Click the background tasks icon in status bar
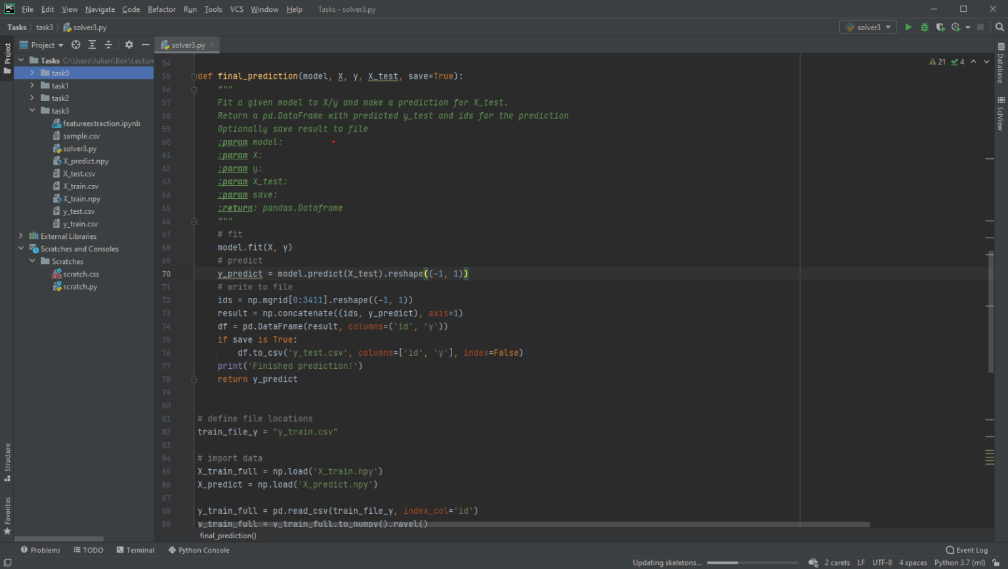1008x569 pixels. coord(813,562)
